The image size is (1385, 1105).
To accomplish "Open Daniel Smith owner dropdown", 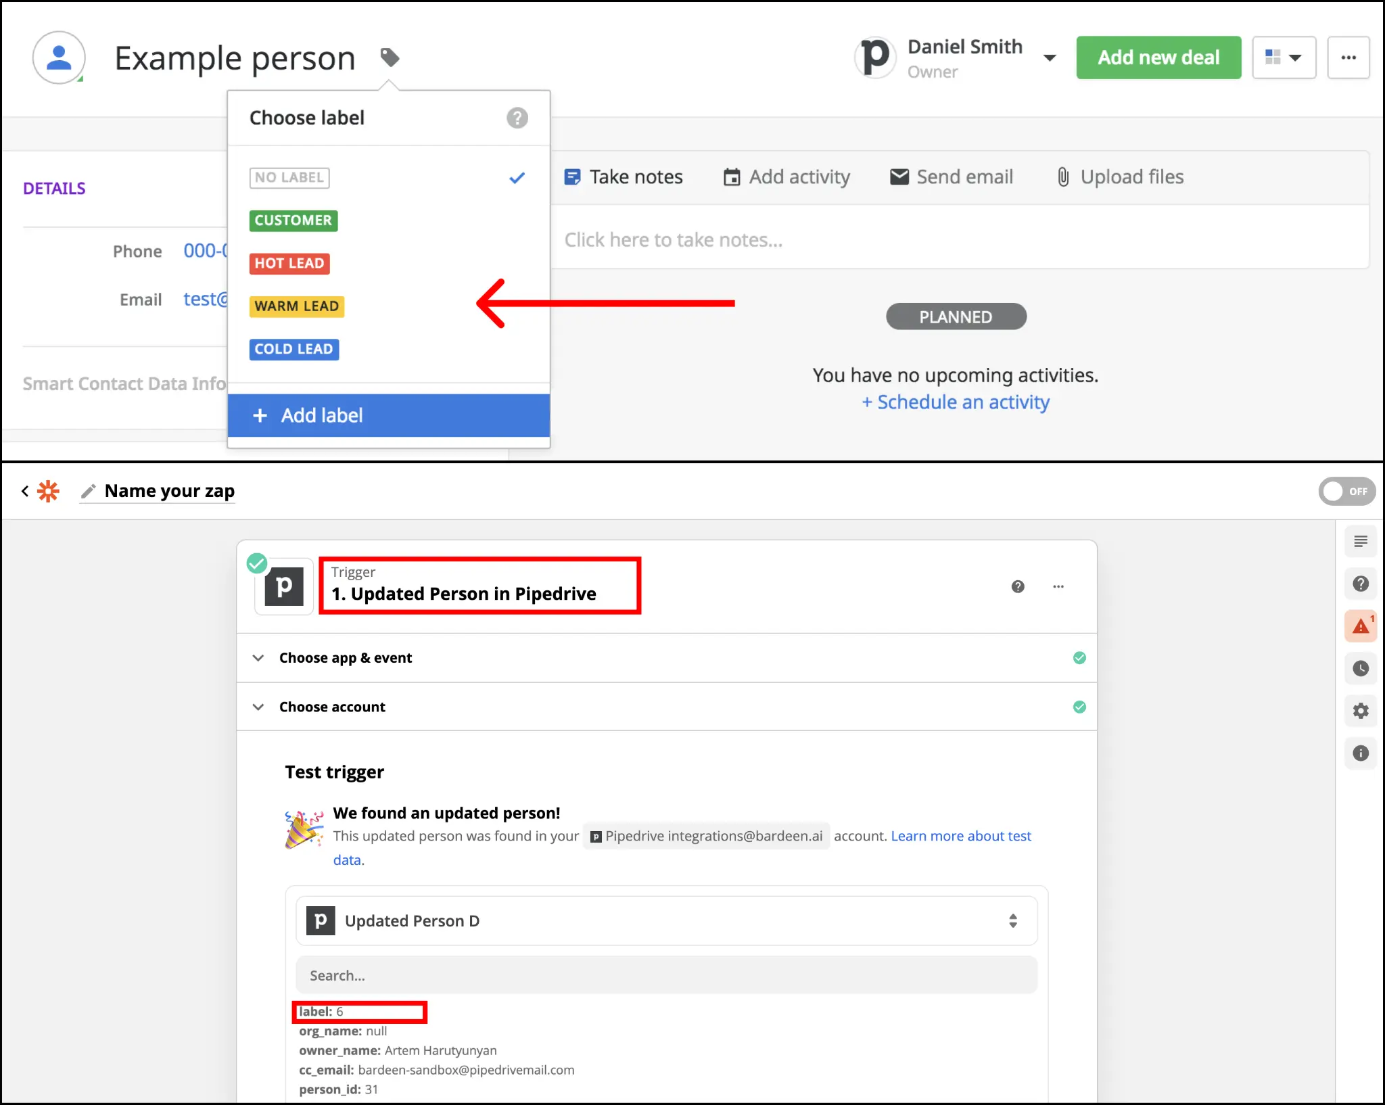I will coord(1050,58).
